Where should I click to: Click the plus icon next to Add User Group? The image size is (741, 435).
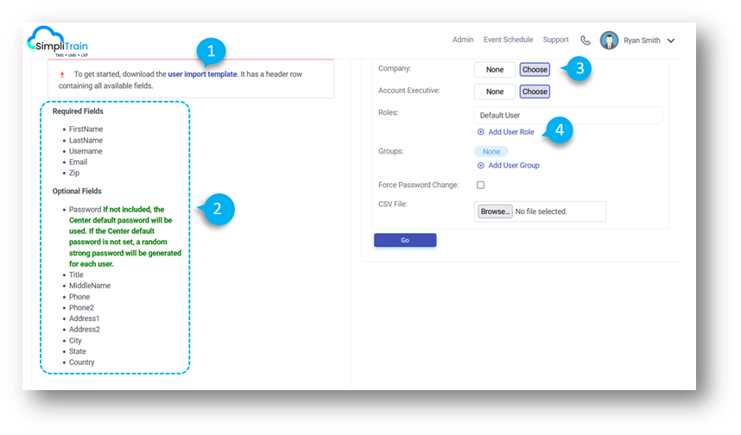(x=480, y=166)
